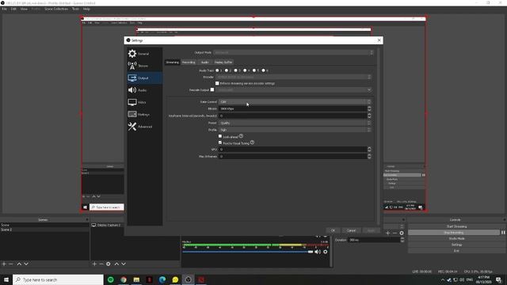Image resolution: width=507 pixels, height=285 pixels.
Task: Open File menu in OBS
Action: click(4, 9)
